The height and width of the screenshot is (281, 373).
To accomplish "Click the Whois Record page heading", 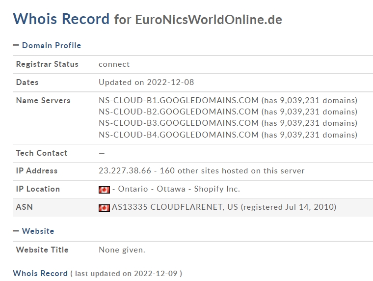I will coord(61,19).
